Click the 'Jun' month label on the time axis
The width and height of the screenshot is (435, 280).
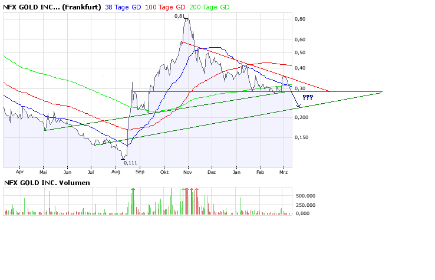tap(67, 172)
